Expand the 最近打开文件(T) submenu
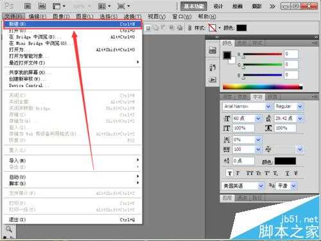The image size is (321, 241). click(73, 63)
